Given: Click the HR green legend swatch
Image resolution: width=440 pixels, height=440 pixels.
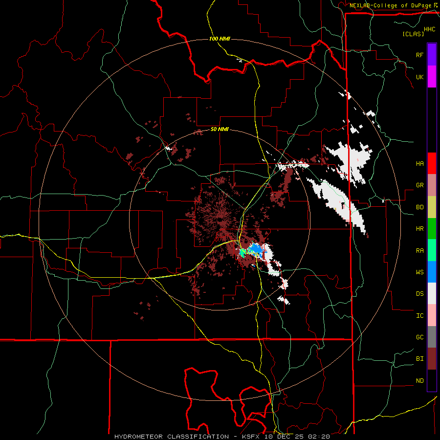Looking at the screenshot, I should pyautogui.click(x=432, y=229).
